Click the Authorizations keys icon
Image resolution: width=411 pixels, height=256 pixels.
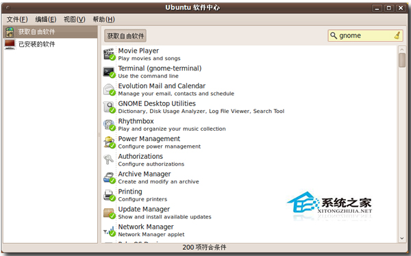point(108,159)
